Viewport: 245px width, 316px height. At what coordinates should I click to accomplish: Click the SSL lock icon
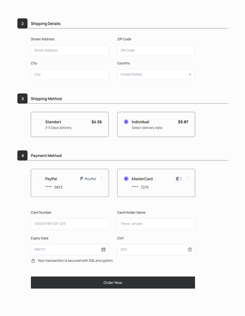tap(33, 261)
